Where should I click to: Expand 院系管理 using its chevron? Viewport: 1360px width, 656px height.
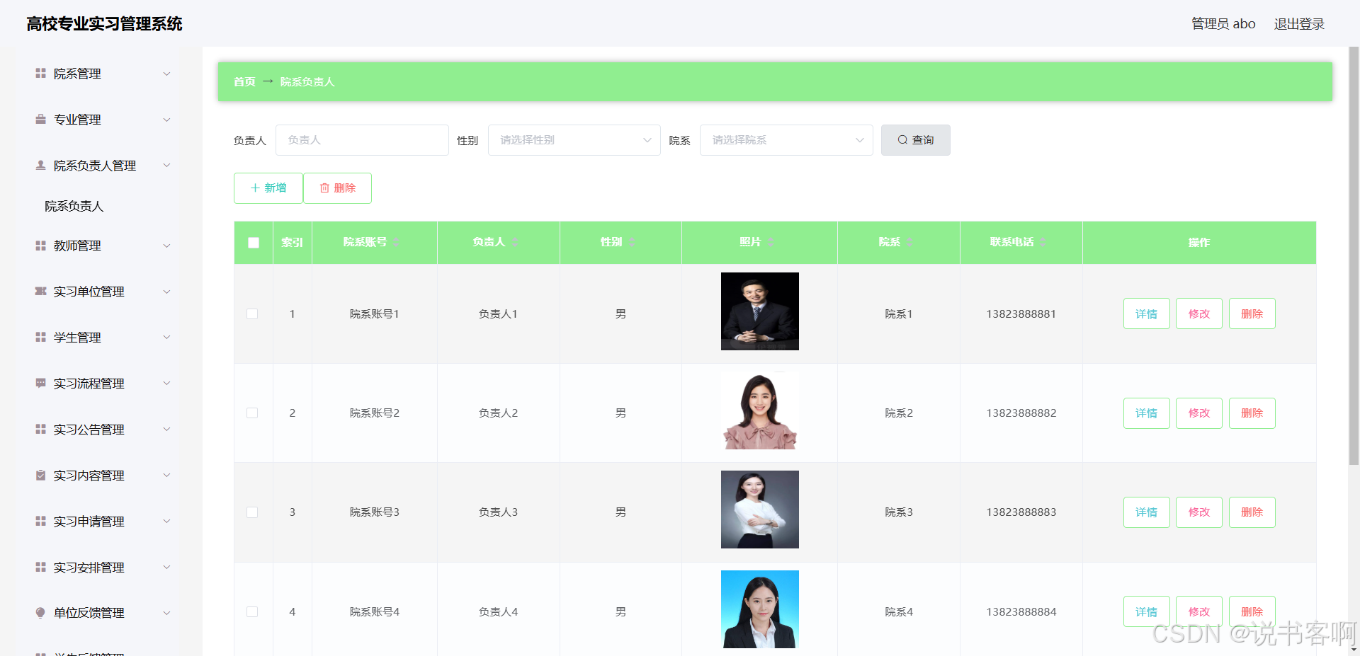166,74
